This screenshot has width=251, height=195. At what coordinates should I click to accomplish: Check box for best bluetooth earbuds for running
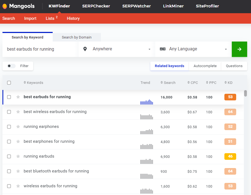click(x=9, y=171)
